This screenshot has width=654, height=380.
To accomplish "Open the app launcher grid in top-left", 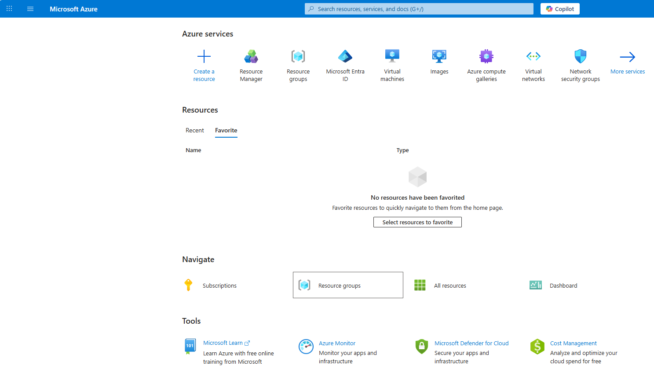I will [9, 8].
